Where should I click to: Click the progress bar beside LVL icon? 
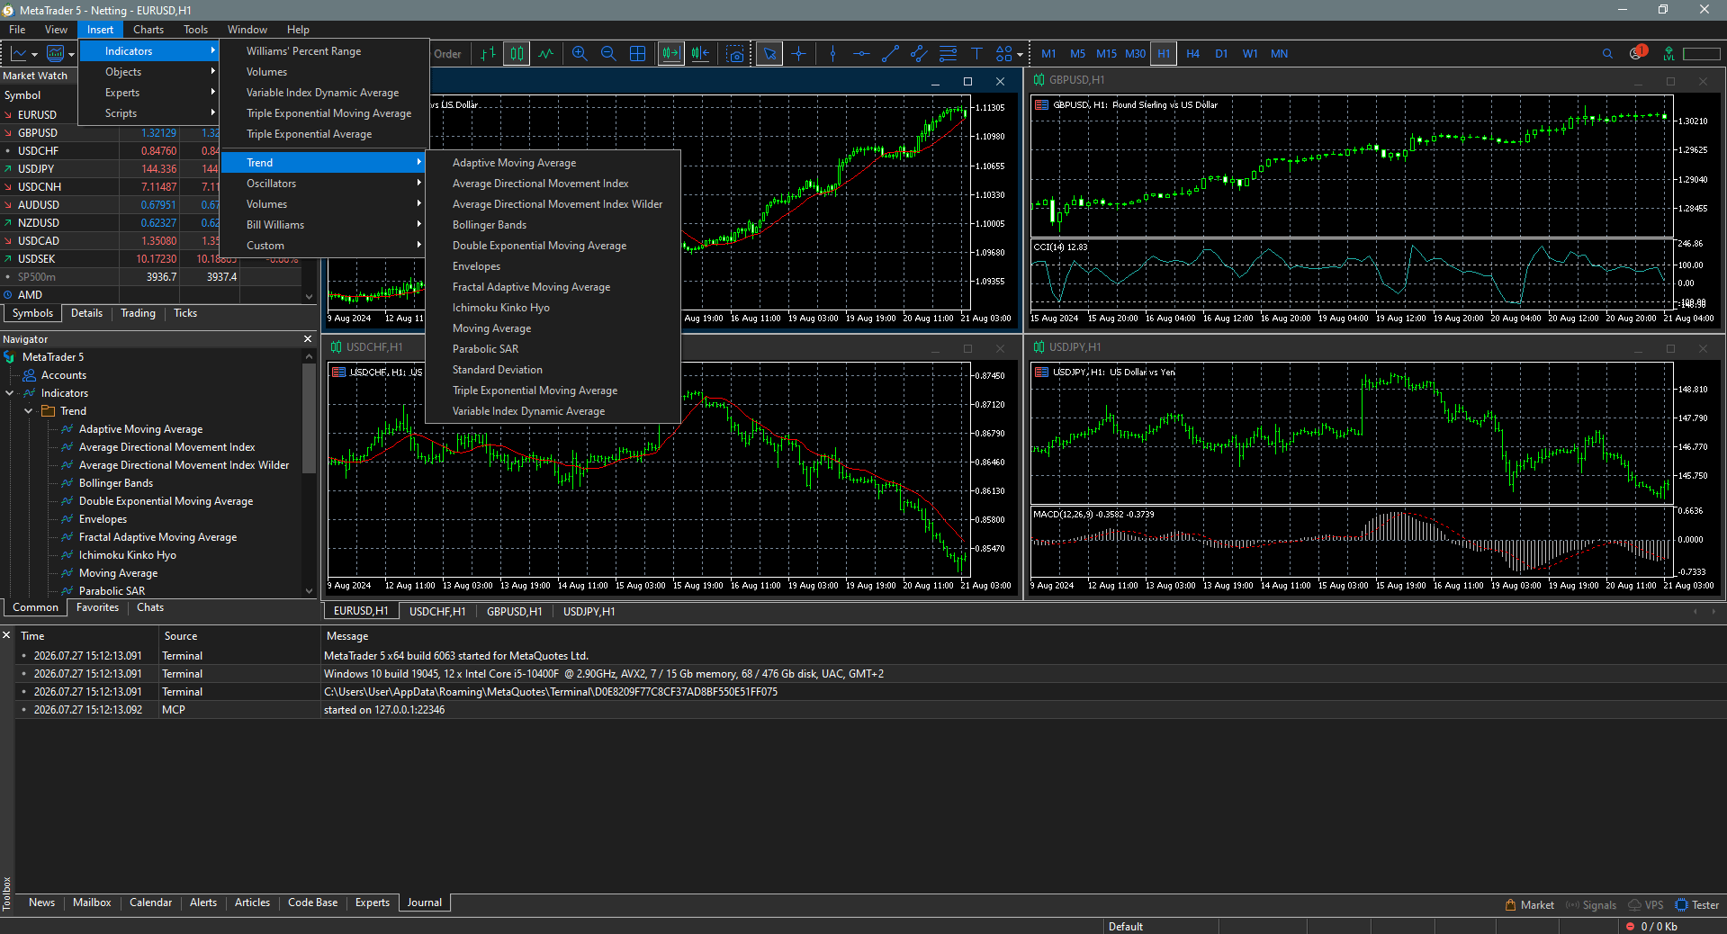1701,54
